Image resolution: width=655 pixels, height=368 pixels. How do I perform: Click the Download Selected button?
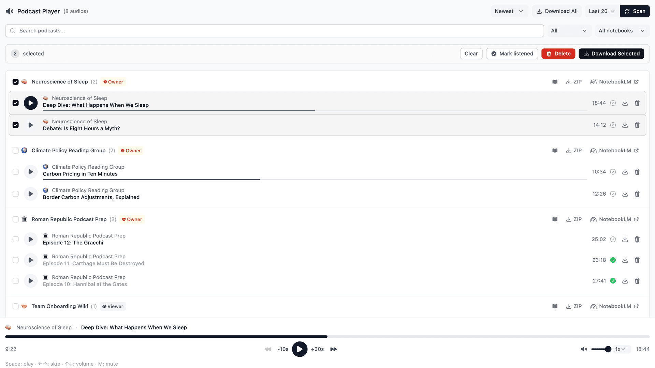click(611, 53)
